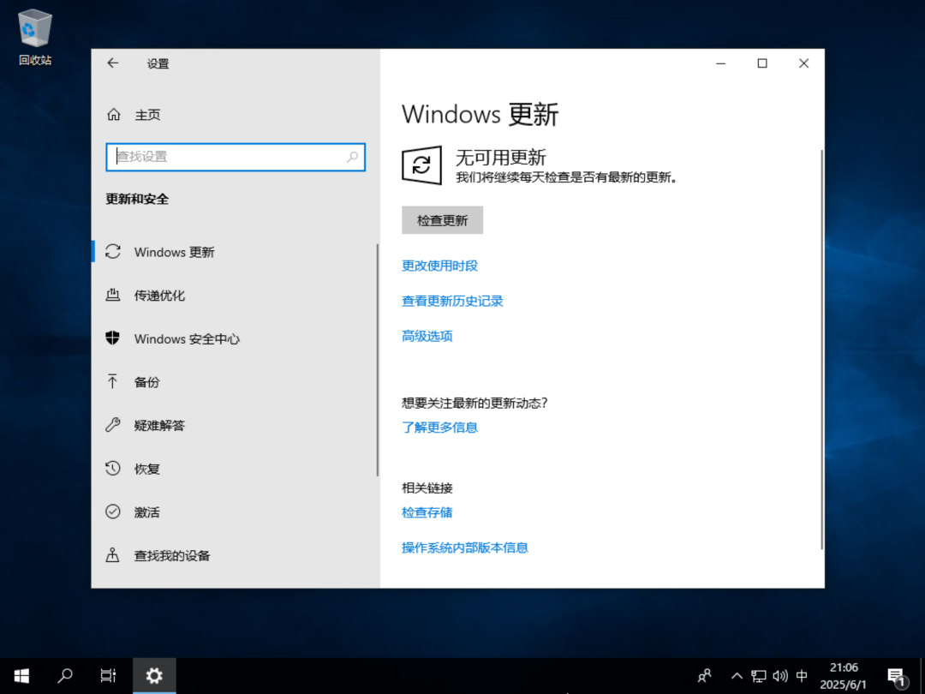
Task: Click the 了解更多信息 link
Action: 439,428
